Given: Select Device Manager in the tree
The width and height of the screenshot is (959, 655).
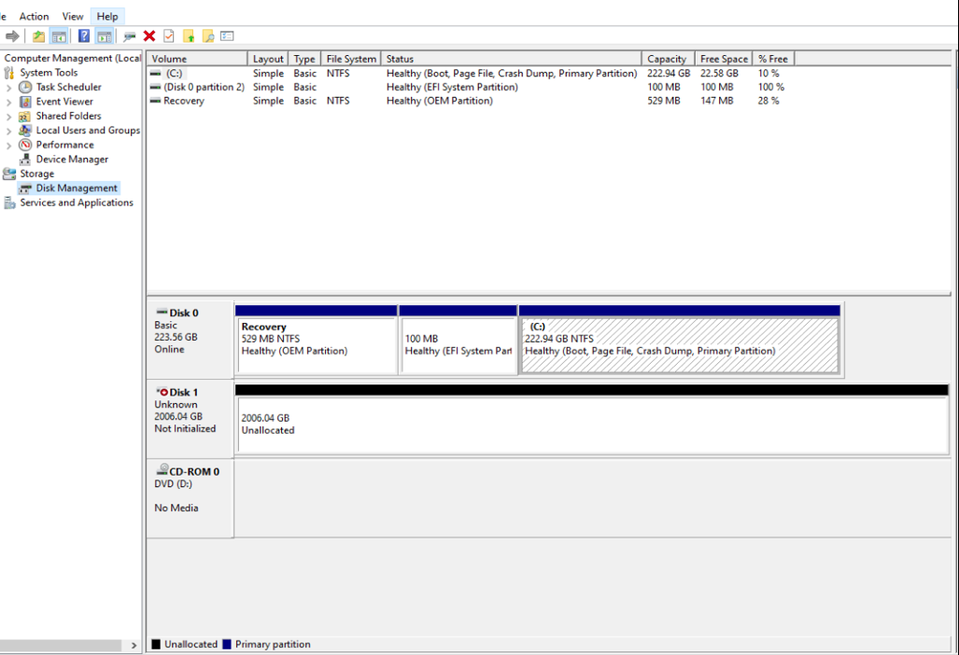Looking at the screenshot, I should click(x=72, y=160).
